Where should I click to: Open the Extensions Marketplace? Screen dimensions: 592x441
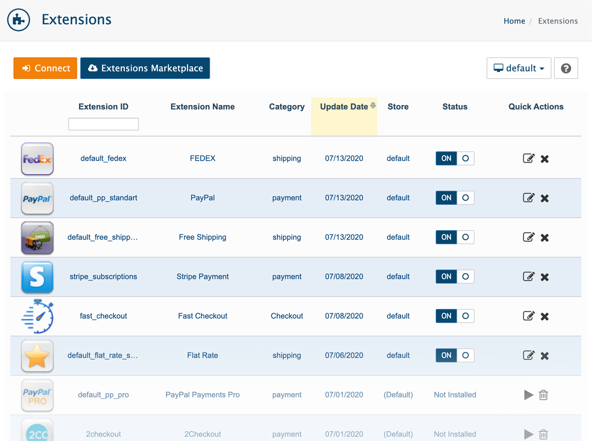(x=145, y=68)
